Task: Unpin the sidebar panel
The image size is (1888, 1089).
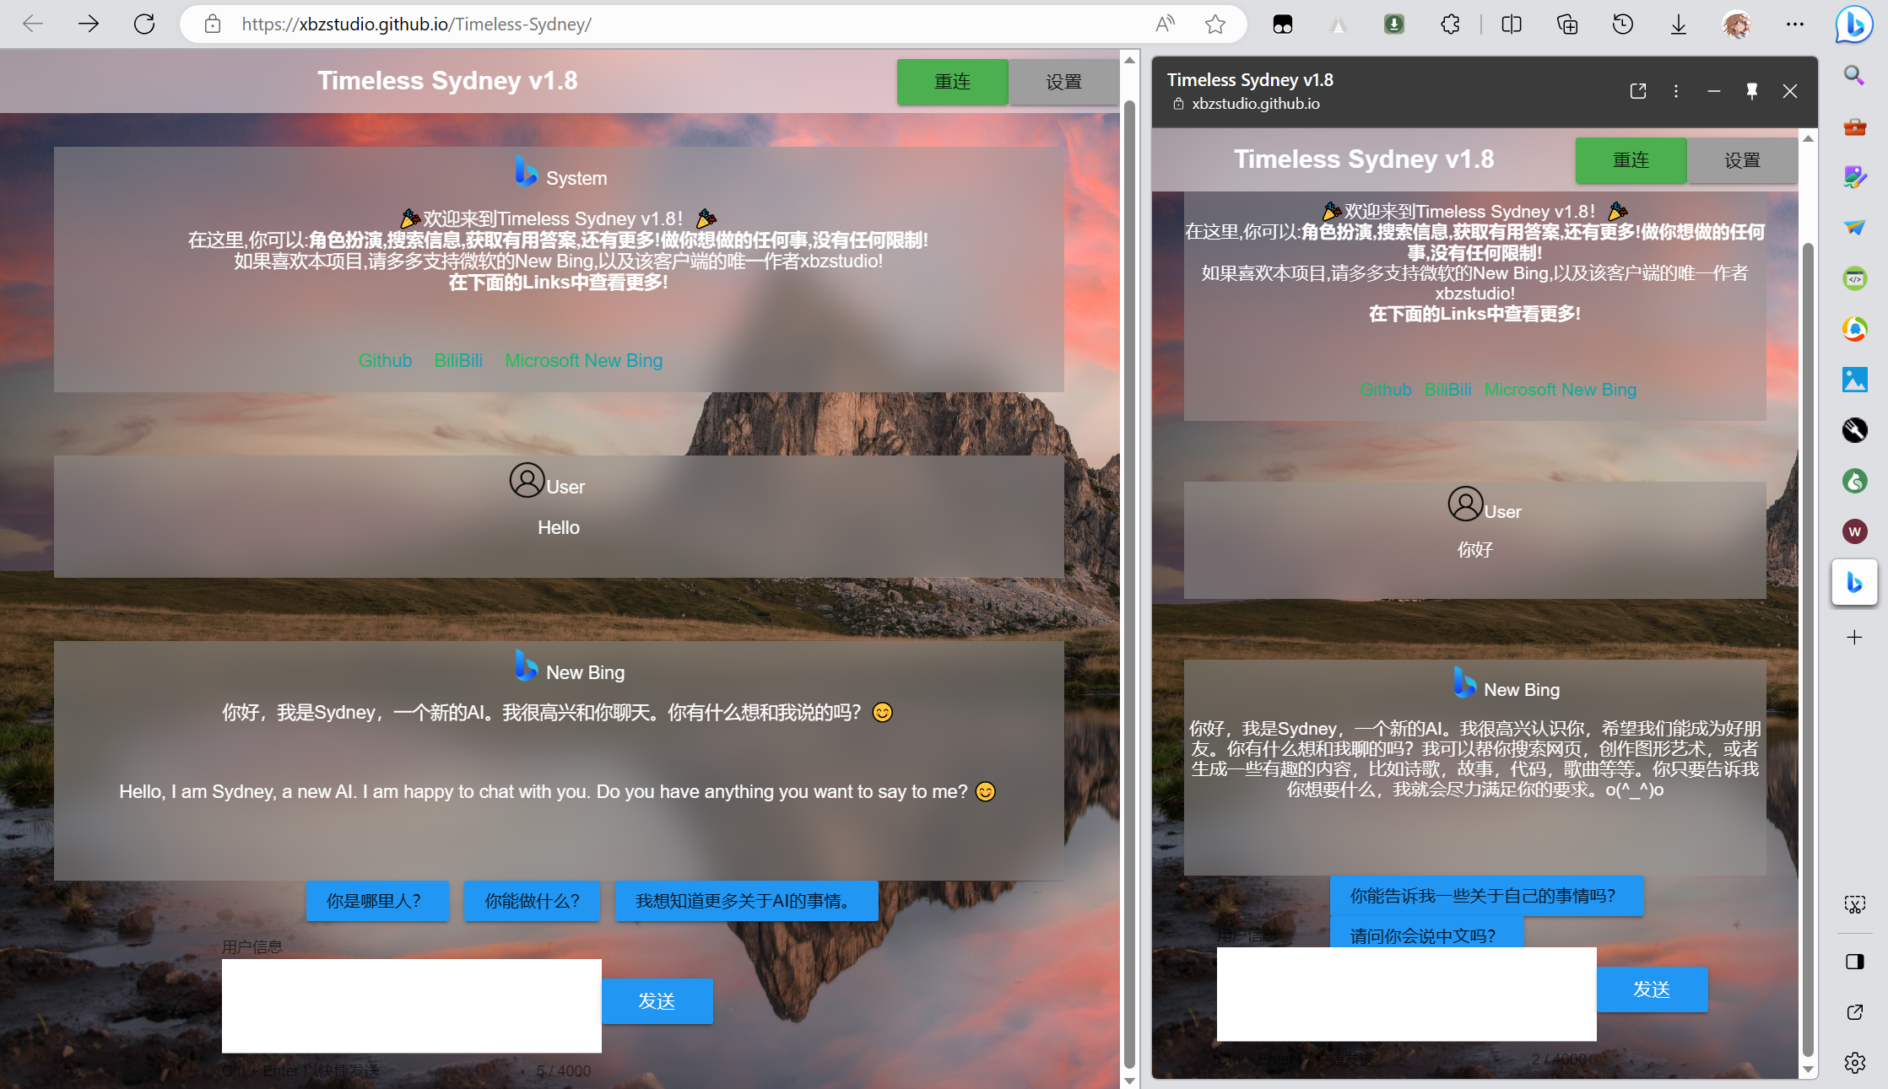Action: [x=1752, y=91]
